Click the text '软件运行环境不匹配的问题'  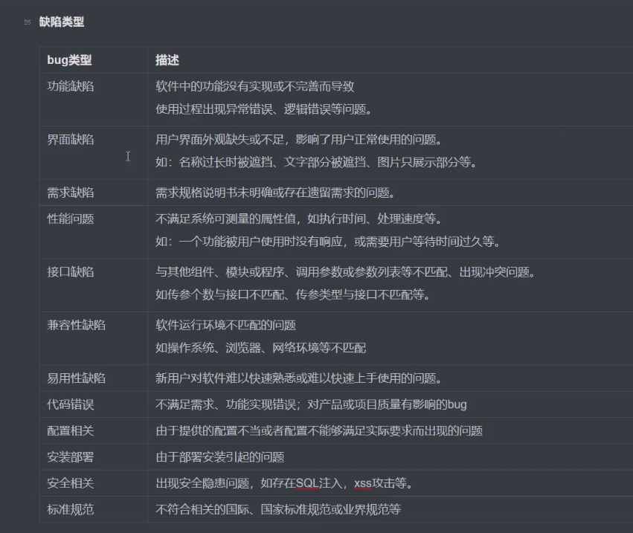coord(225,325)
